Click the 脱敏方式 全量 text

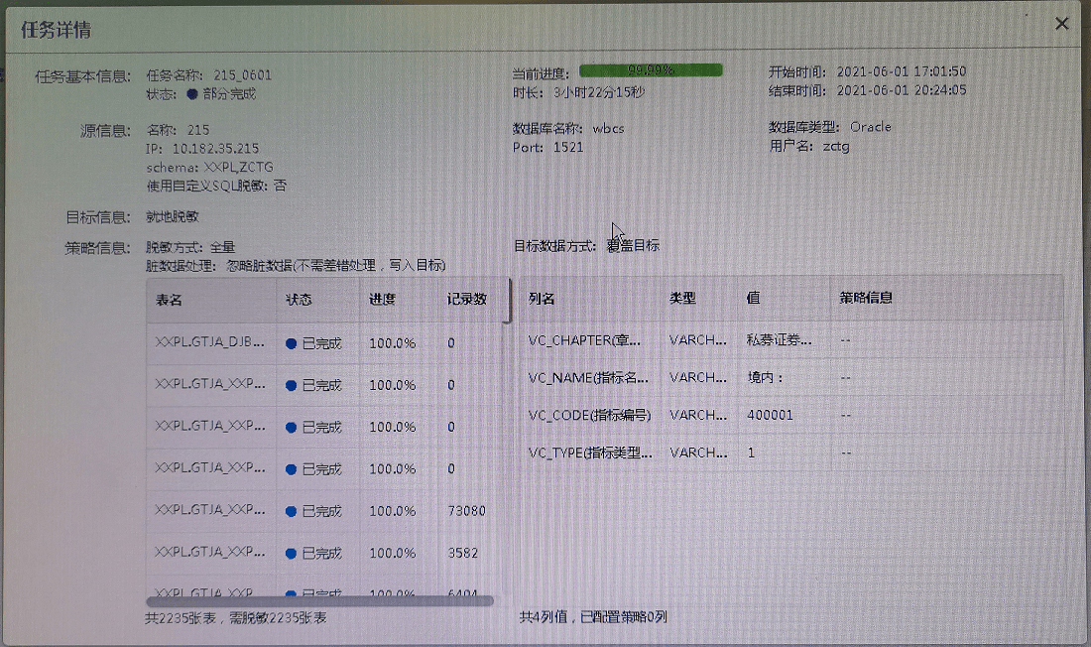190,247
